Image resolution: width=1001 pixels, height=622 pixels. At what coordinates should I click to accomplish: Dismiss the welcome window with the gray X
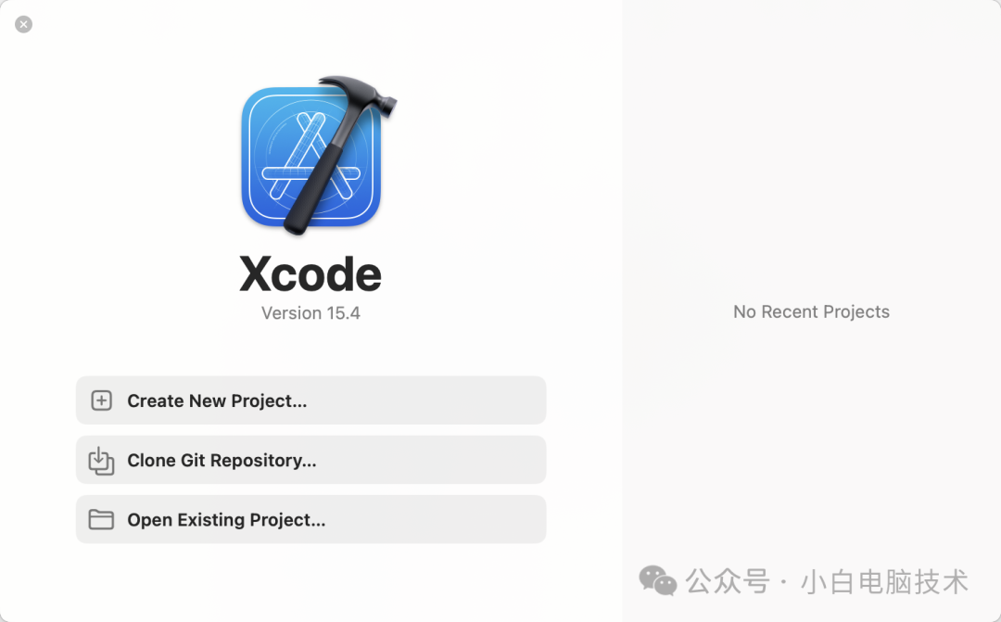tap(23, 24)
